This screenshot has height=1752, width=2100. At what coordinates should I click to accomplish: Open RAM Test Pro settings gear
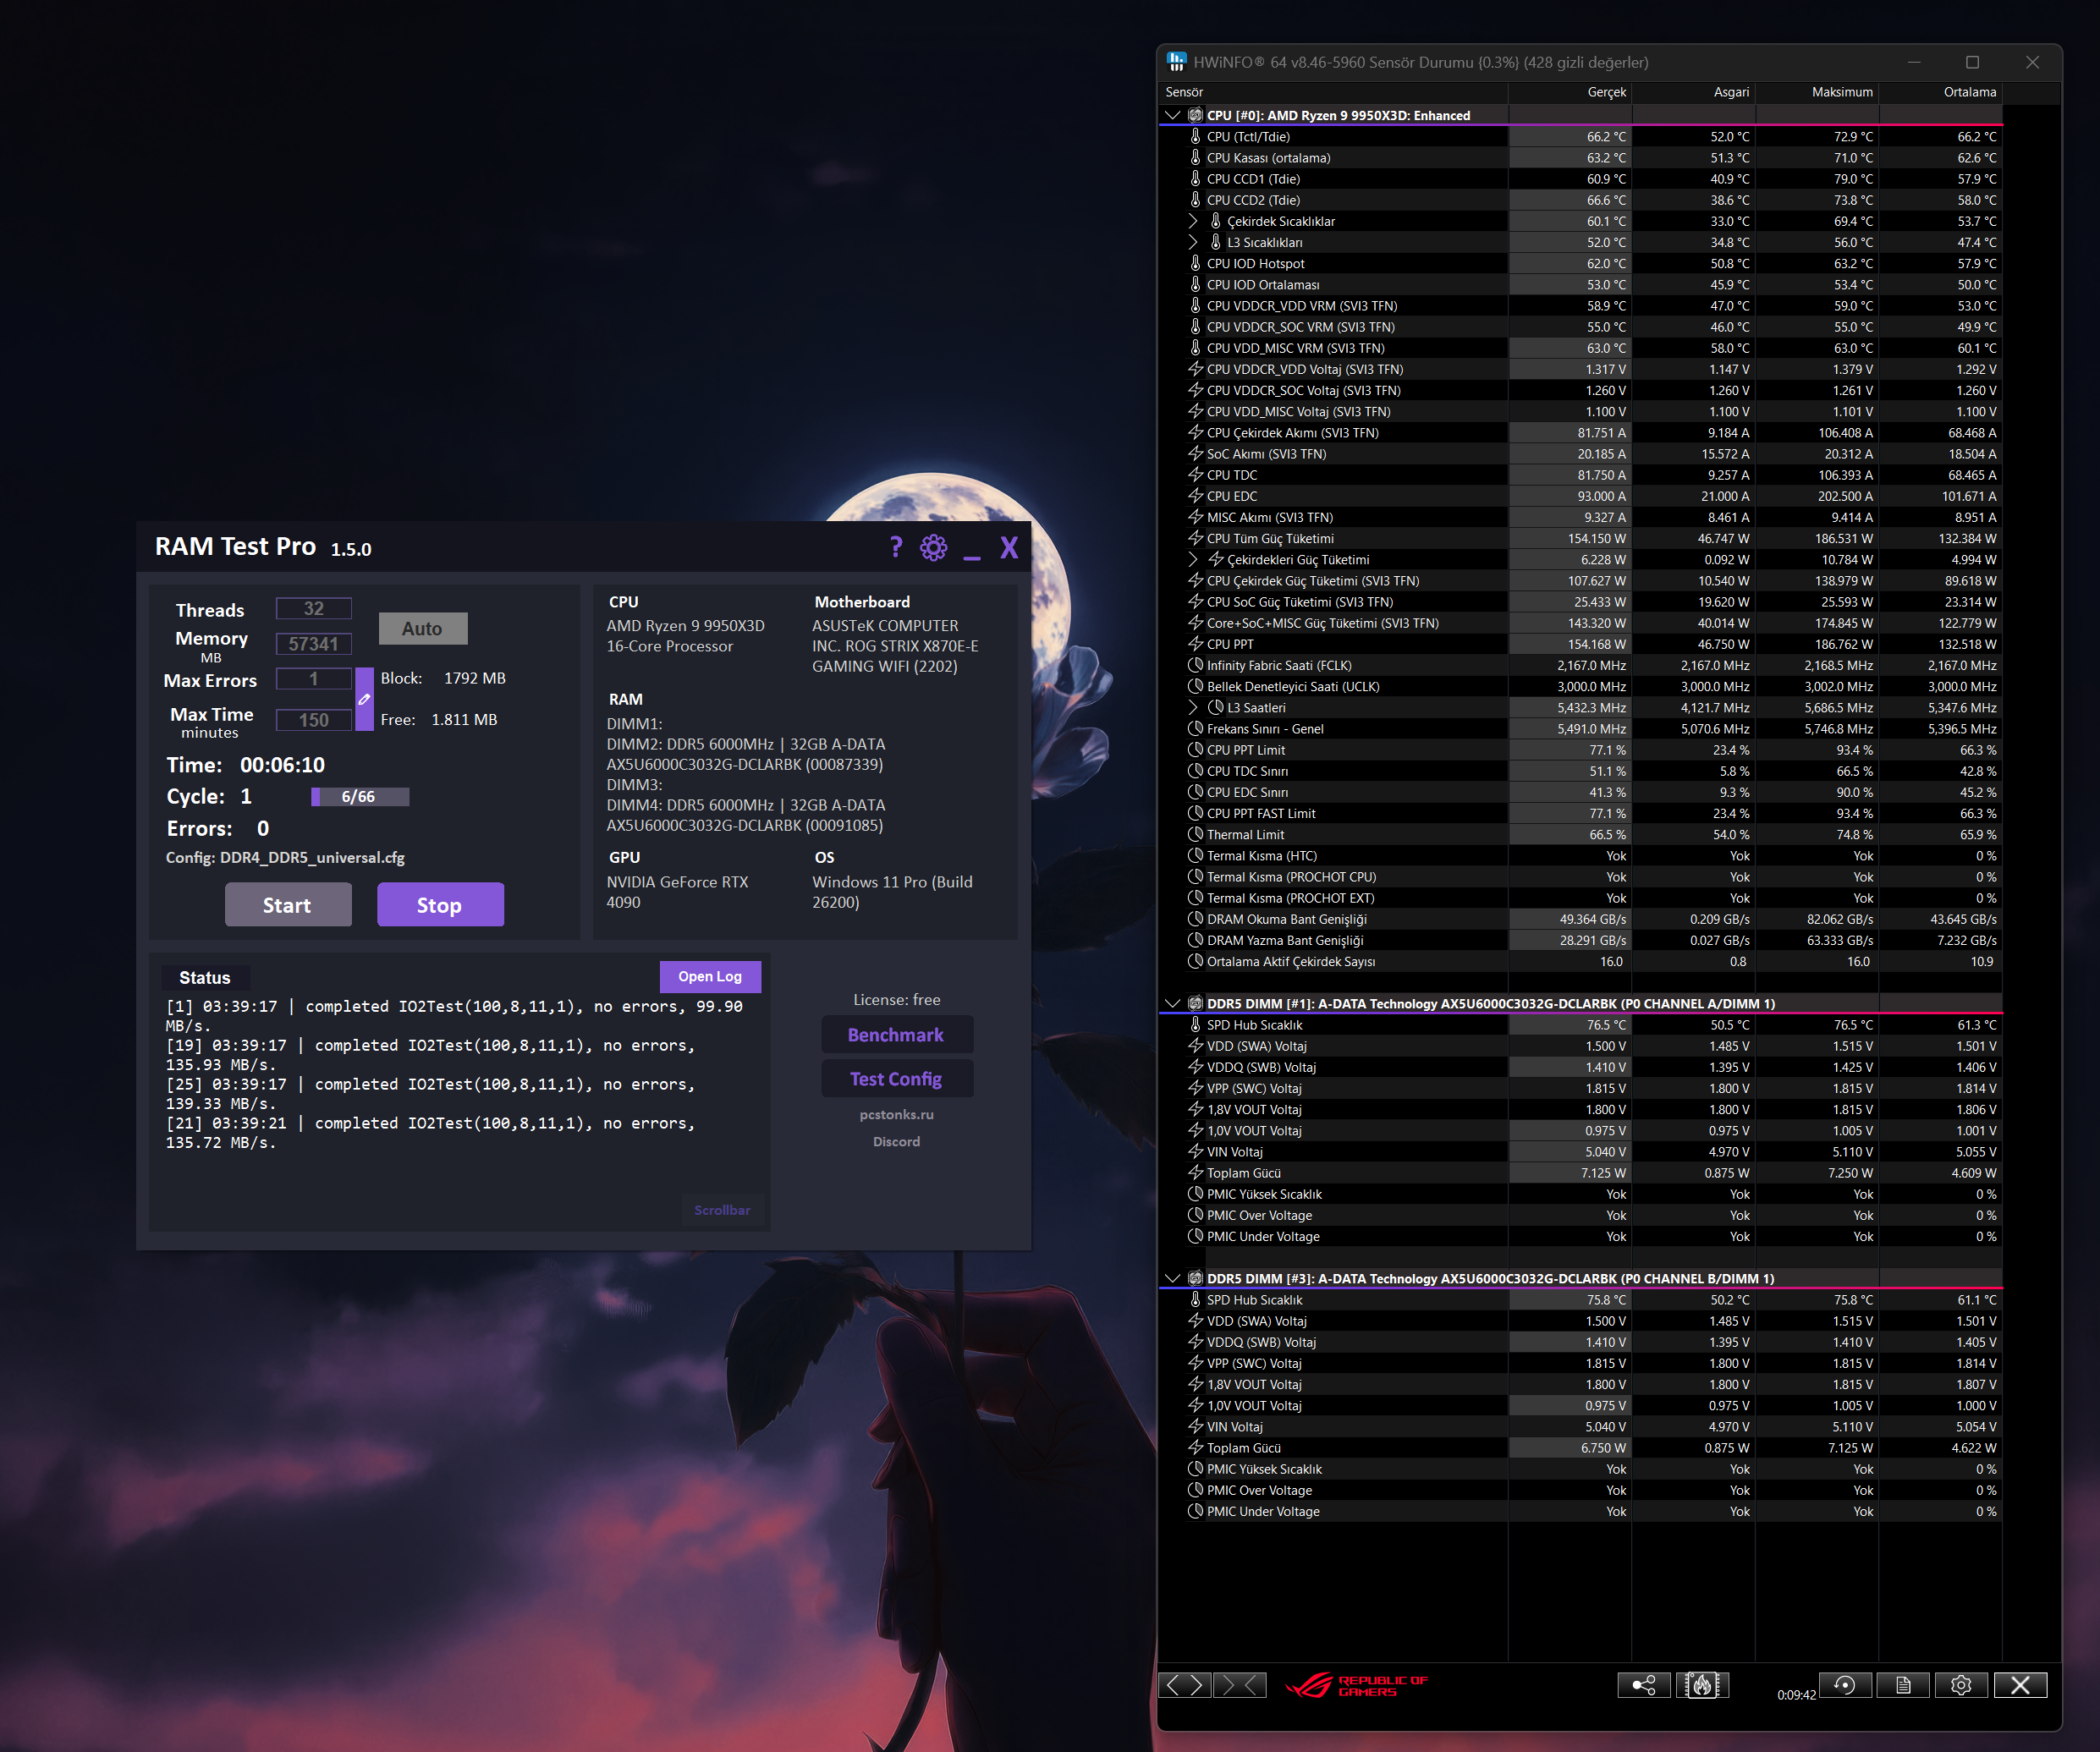tap(934, 547)
